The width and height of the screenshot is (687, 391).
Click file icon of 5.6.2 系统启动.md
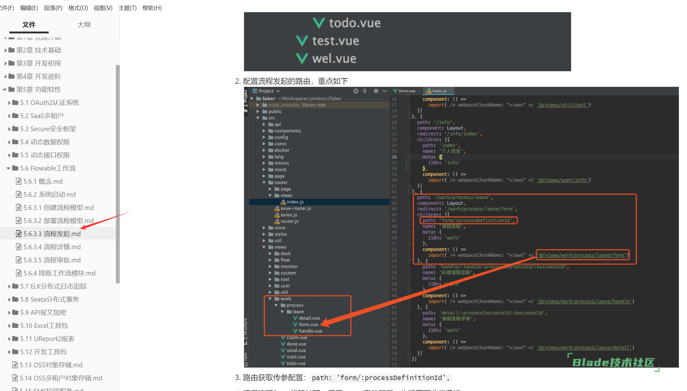pos(19,194)
